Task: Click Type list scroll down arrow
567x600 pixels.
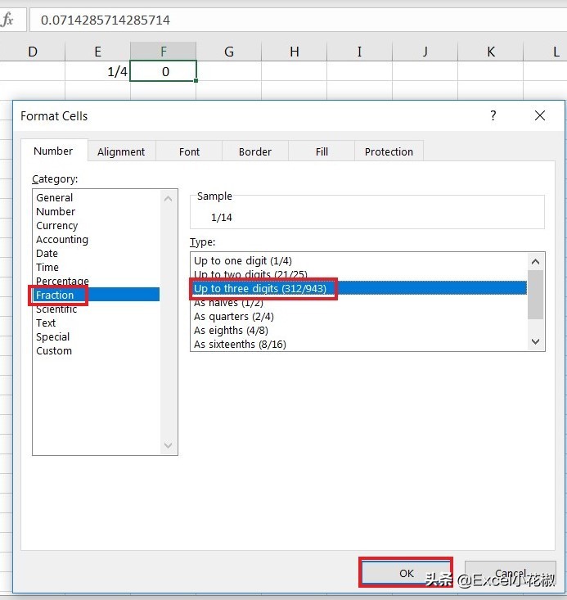Action: click(536, 341)
